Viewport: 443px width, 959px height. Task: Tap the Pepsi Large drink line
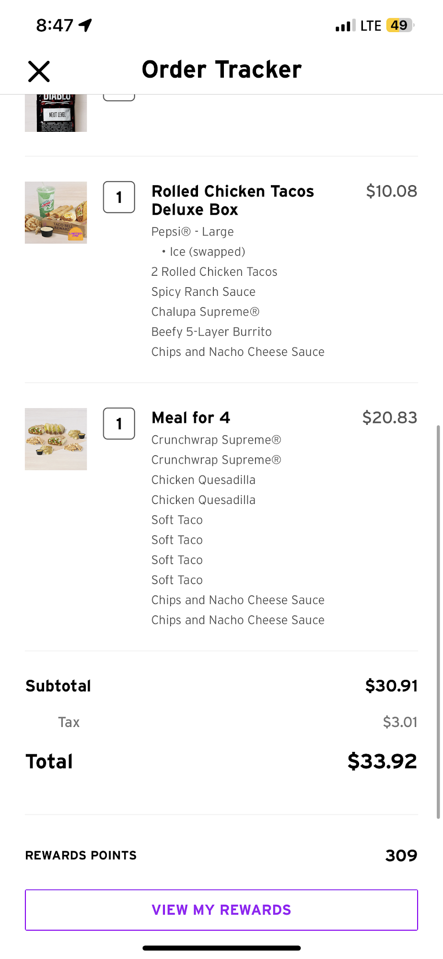(193, 232)
